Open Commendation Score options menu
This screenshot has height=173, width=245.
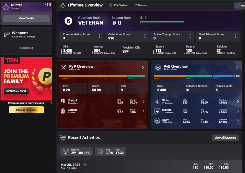point(100,36)
